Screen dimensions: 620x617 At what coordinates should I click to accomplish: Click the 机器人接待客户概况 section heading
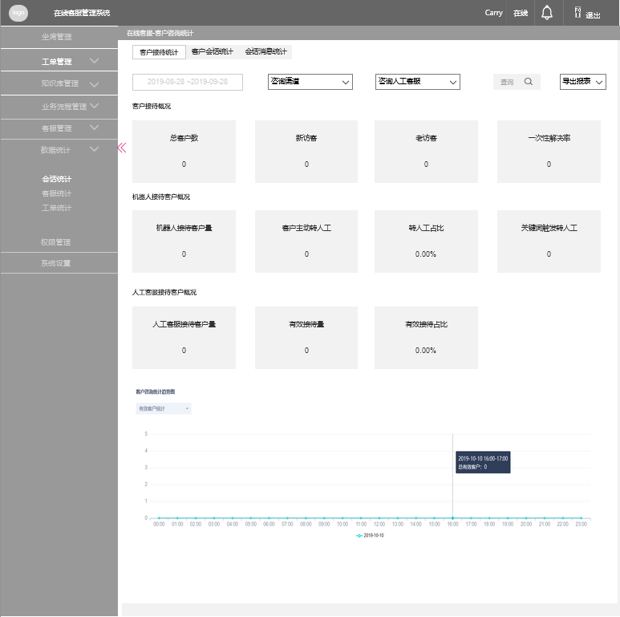coord(161,197)
